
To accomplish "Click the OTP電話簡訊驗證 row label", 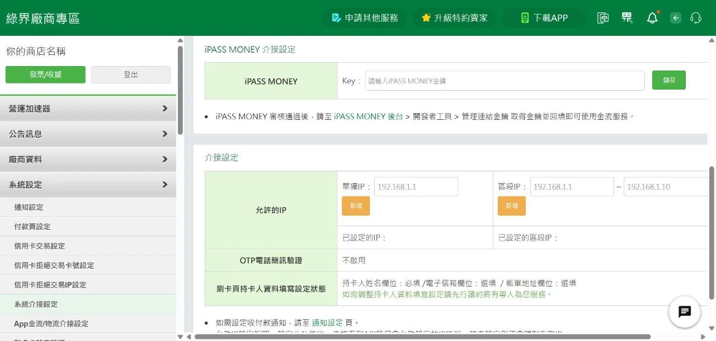I will coord(271,260).
